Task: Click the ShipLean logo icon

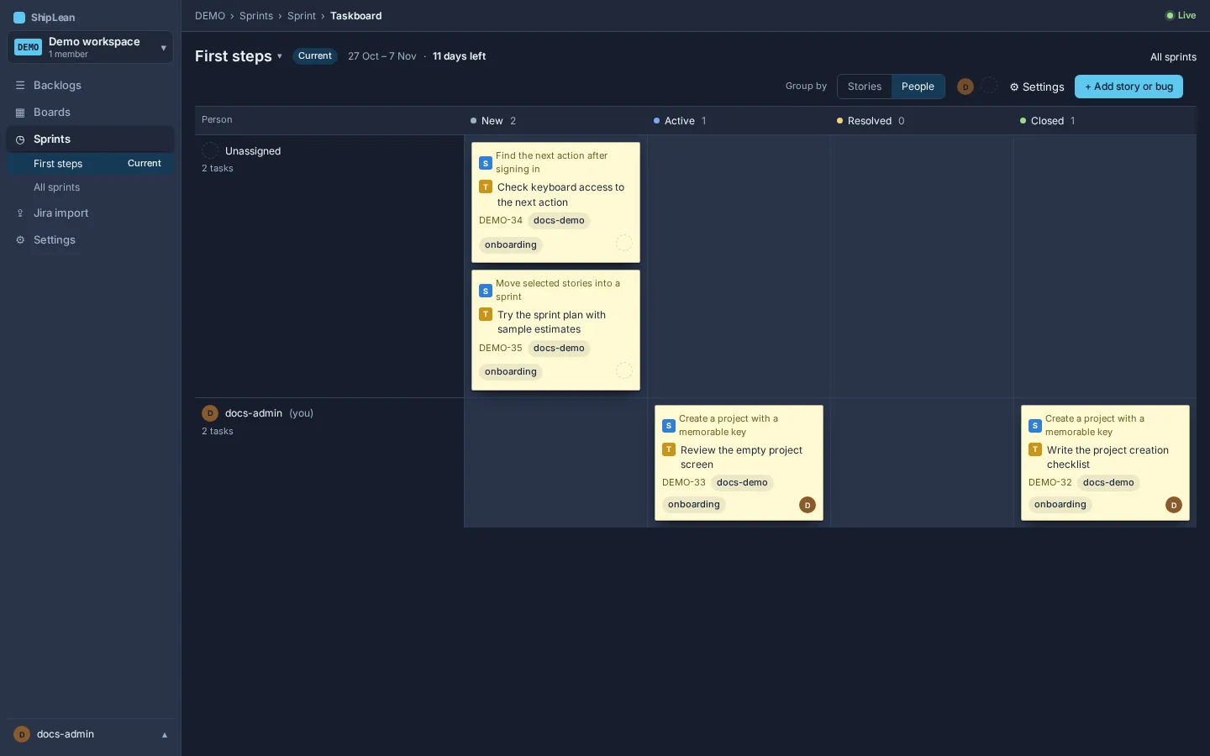Action: 19,18
